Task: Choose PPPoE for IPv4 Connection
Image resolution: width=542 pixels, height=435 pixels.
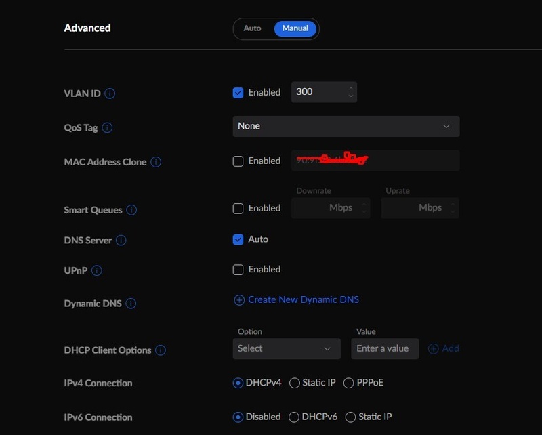Action: 348,383
